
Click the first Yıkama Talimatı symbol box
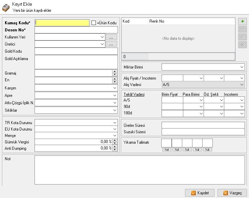tap(166, 143)
